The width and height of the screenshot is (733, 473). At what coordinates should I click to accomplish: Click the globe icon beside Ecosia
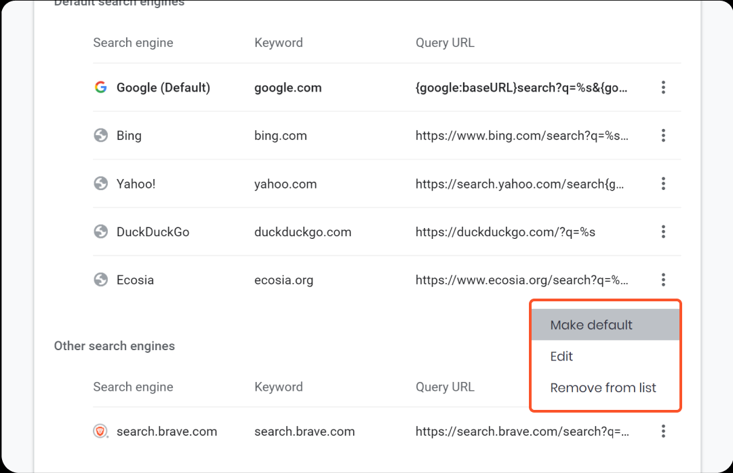coord(100,280)
